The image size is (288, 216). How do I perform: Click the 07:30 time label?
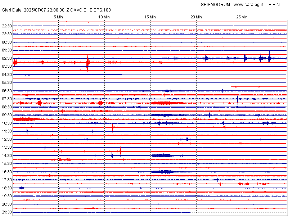coord(7,99)
